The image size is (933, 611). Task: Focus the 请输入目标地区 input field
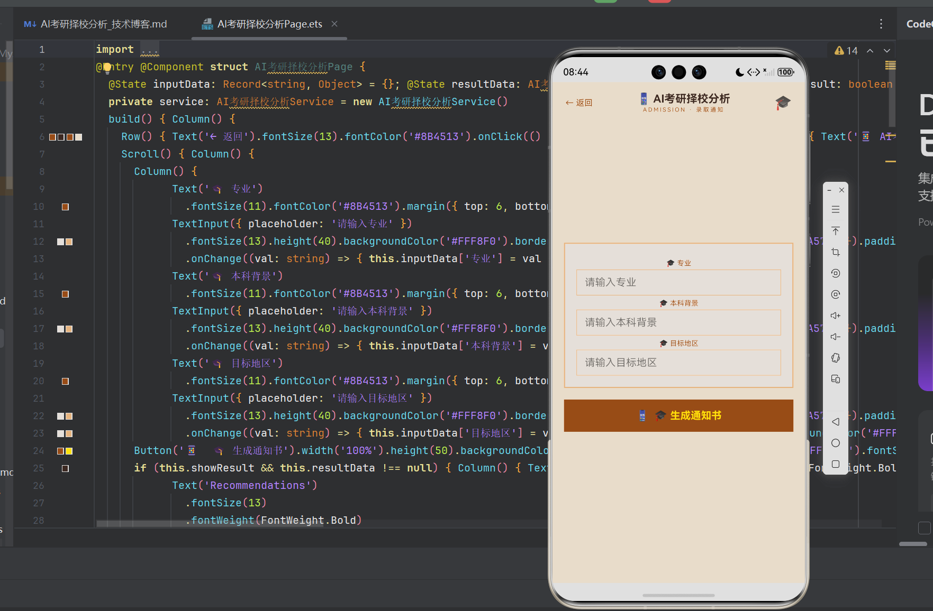[x=678, y=363]
